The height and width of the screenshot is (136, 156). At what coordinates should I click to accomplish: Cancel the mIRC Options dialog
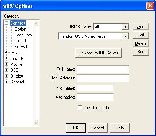point(98,128)
